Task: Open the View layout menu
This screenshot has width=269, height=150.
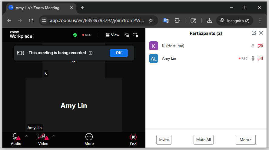Action: point(113,35)
